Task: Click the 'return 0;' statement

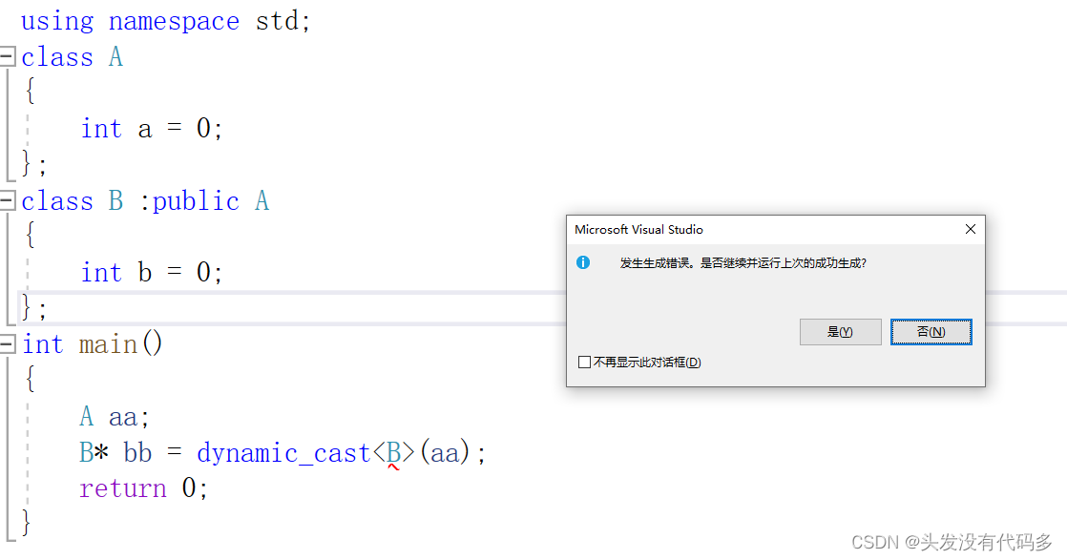Action: pyautogui.click(x=143, y=488)
